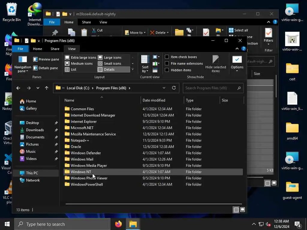This screenshot has height=230, width=307.
Task: Expand the Layout gallery options
Action: tap(133, 69)
